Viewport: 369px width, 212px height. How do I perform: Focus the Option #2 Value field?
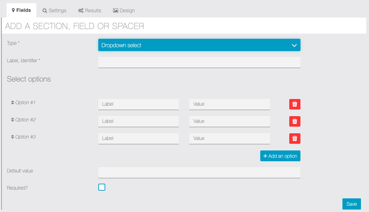point(229,121)
